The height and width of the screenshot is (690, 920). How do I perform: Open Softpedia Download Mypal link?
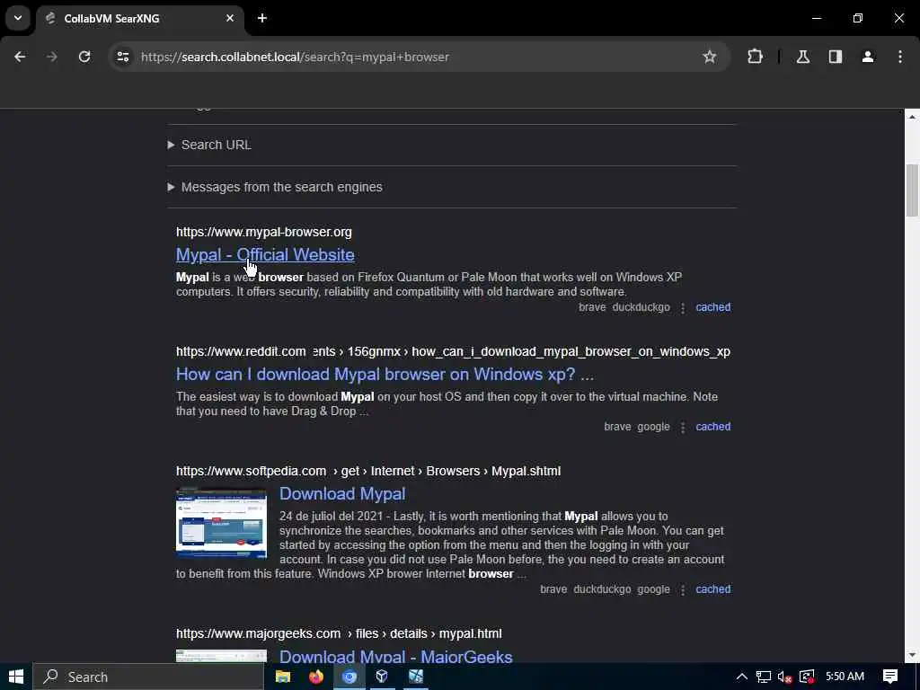pyautogui.click(x=342, y=494)
